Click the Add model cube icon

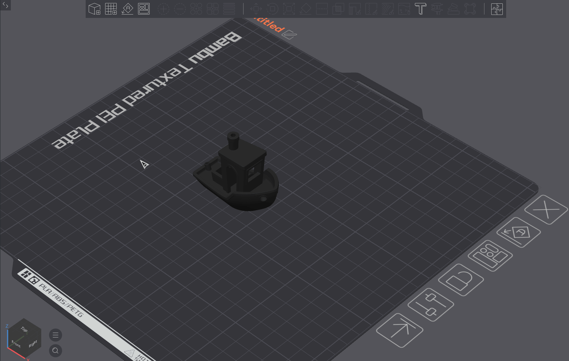click(x=94, y=9)
